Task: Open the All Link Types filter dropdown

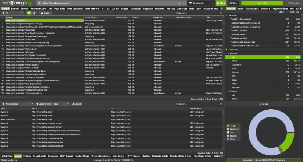Action: (17, 104)
